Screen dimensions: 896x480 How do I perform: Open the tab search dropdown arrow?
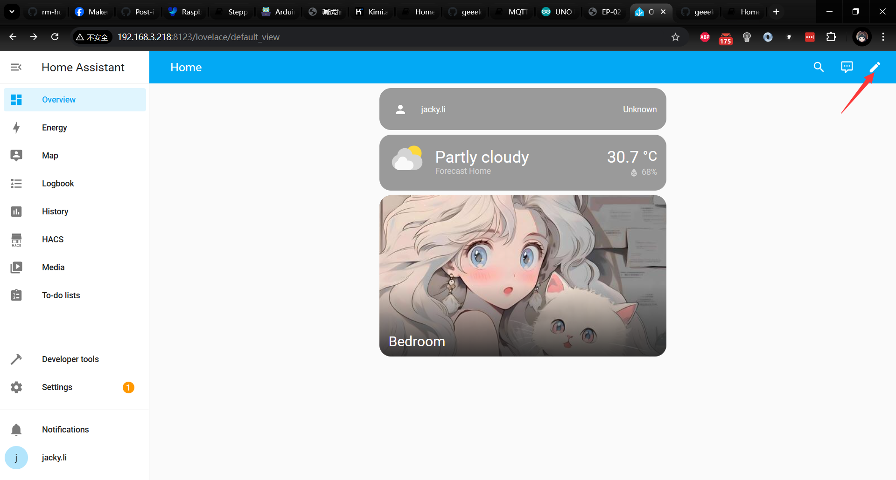[12, 12]
